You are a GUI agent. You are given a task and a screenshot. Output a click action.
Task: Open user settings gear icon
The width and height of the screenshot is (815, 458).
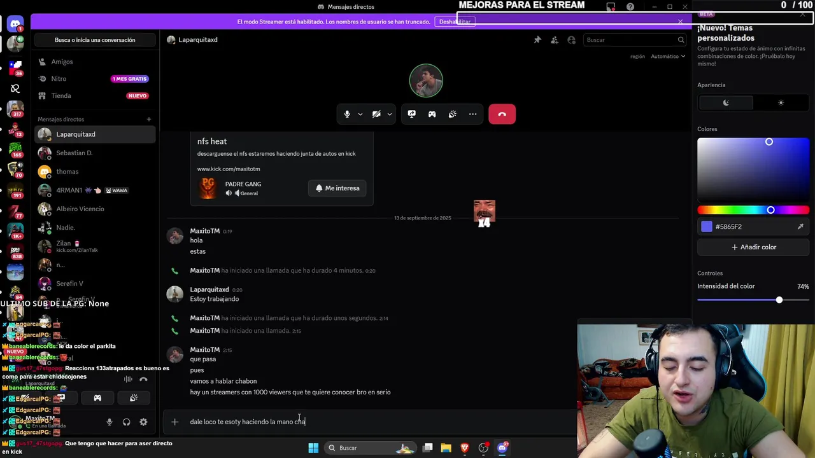(x=143, y=422)
